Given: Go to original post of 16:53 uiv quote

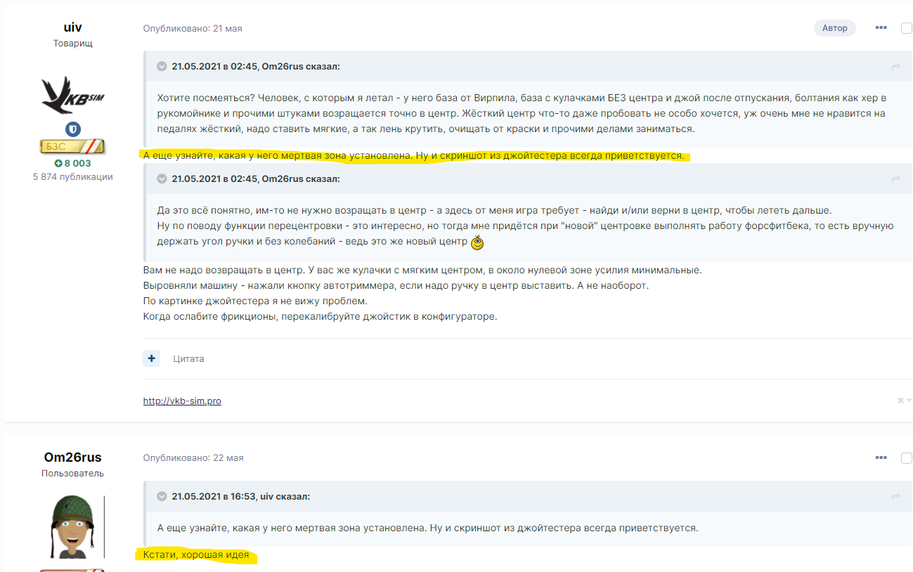Looking at the screenshot, I should tap(896, 496).
